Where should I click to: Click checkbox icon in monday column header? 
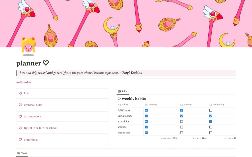pos(146,104)
